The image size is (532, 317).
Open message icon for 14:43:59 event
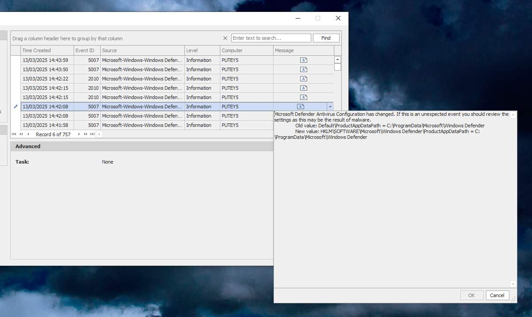tap(304, 60)
